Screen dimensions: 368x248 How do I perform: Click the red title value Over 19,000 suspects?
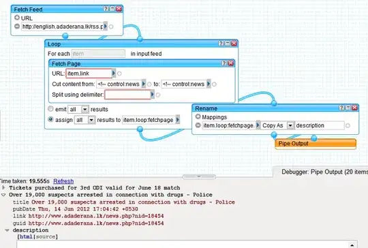[133, 202]
